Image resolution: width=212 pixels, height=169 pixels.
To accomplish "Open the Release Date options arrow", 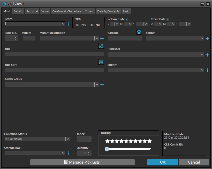I will pyautogui.click(x=127, y=19).
